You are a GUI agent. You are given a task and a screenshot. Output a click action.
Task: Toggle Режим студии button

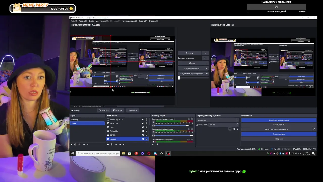(x=279, y=134)
